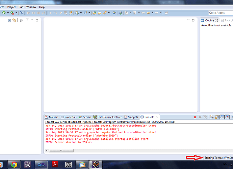The image size is (233, 169).
Task: Click New Dynamic Web Project icon
Action: pos(77,13)
